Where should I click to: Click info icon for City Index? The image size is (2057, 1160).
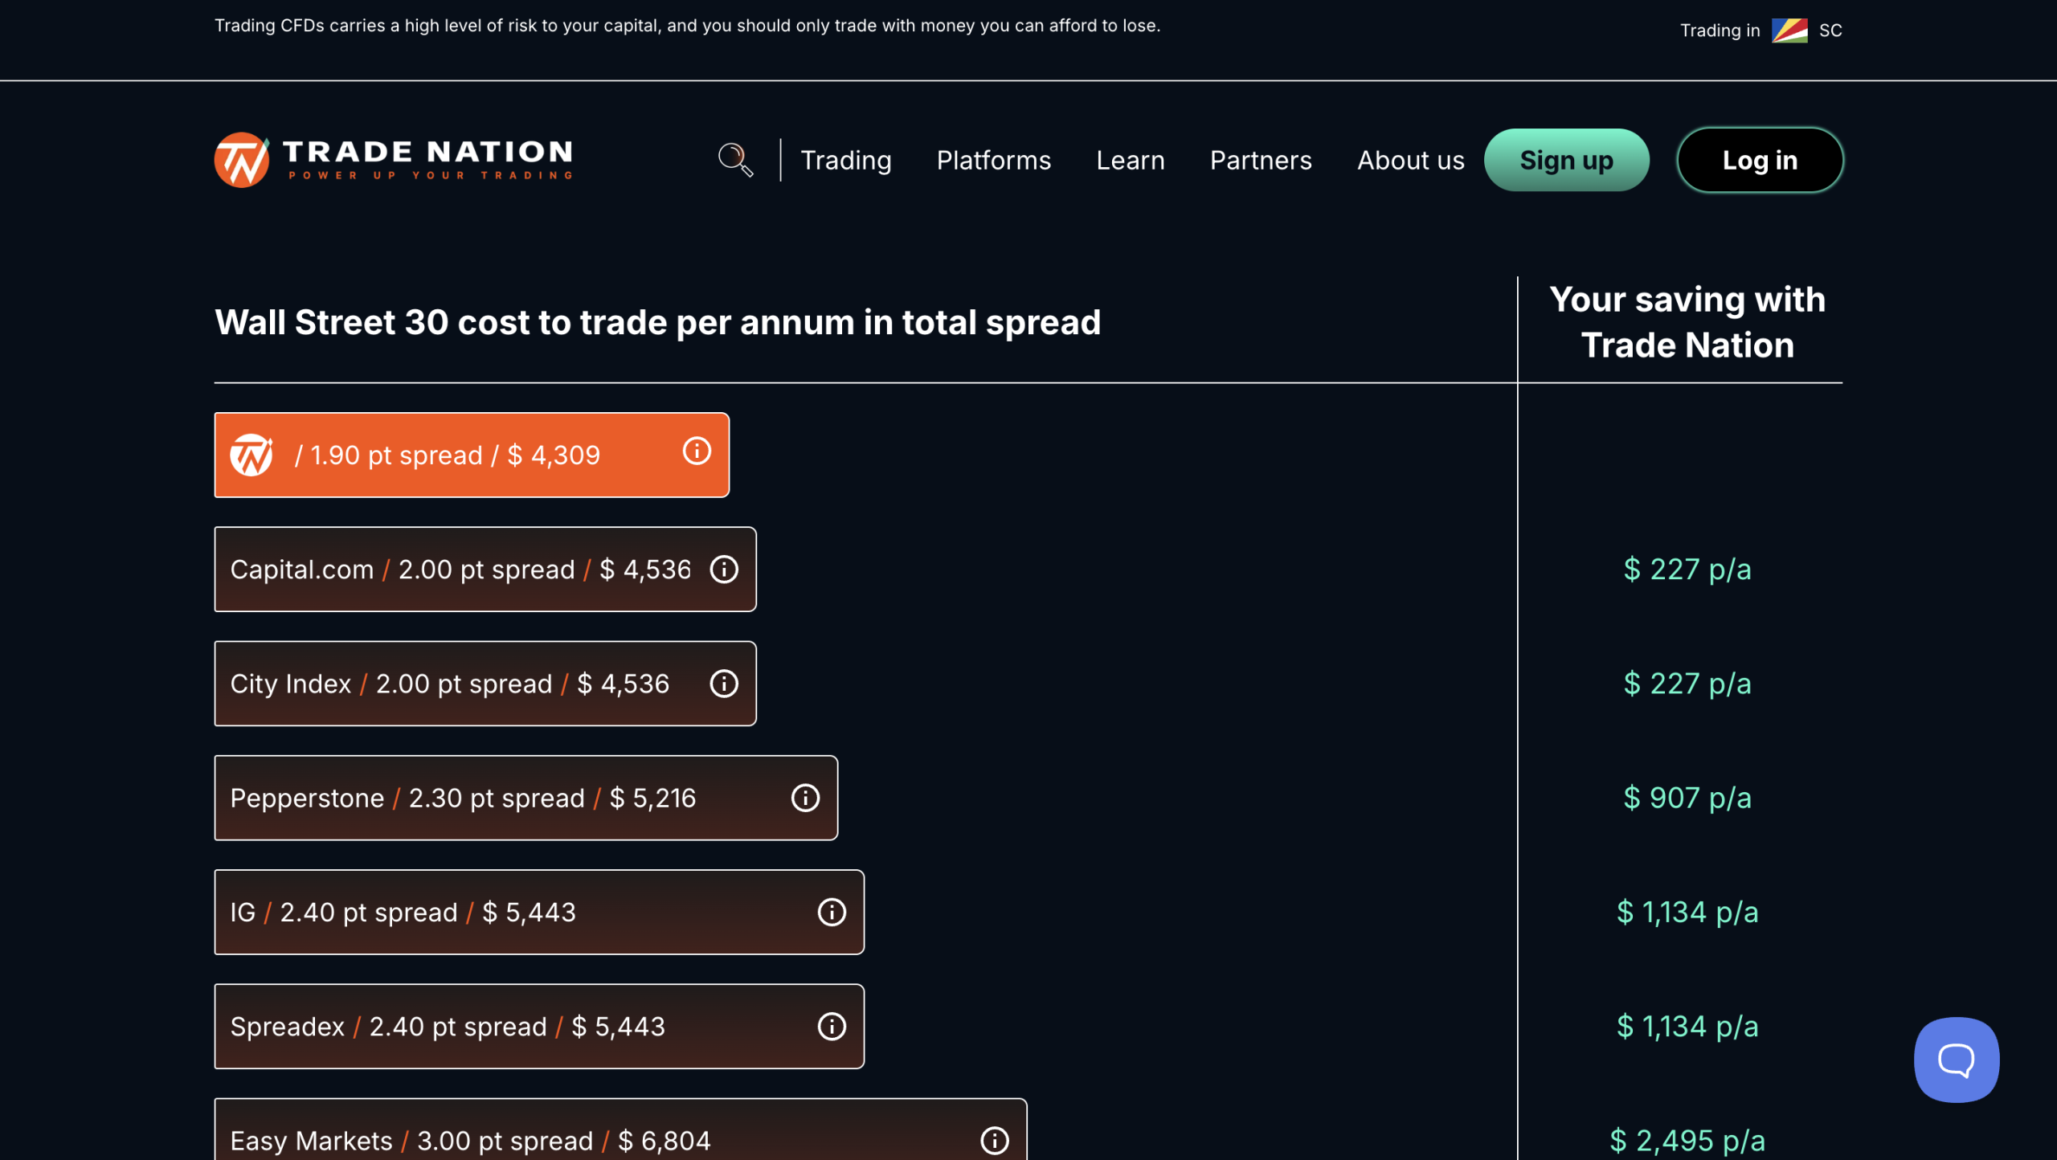point(724,684)
